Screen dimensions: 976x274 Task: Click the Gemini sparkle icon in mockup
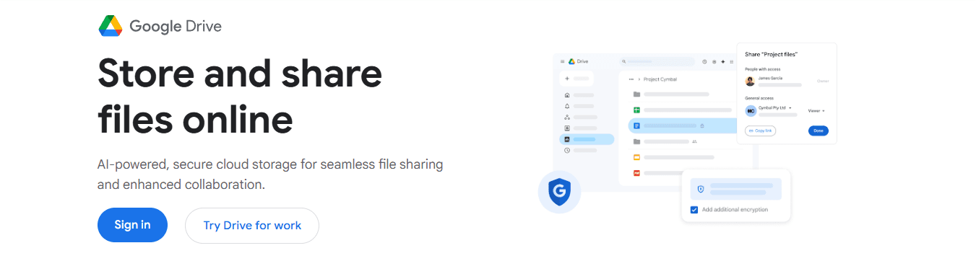pyautogui.click(x=723, y=62)
